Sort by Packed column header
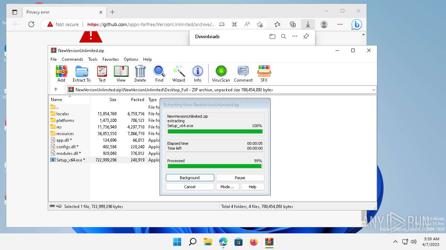The image size is (446, 250). 132,100
